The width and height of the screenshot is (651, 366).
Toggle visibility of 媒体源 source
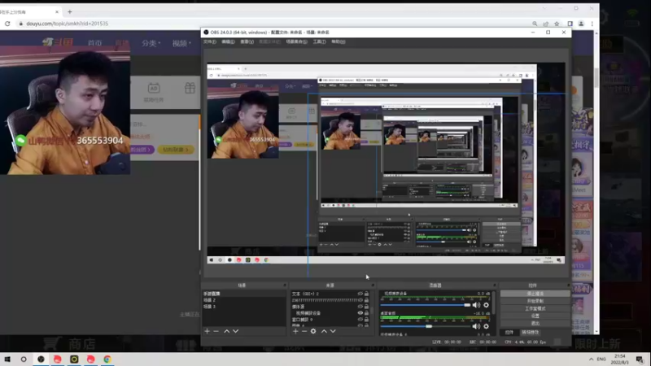360,307
